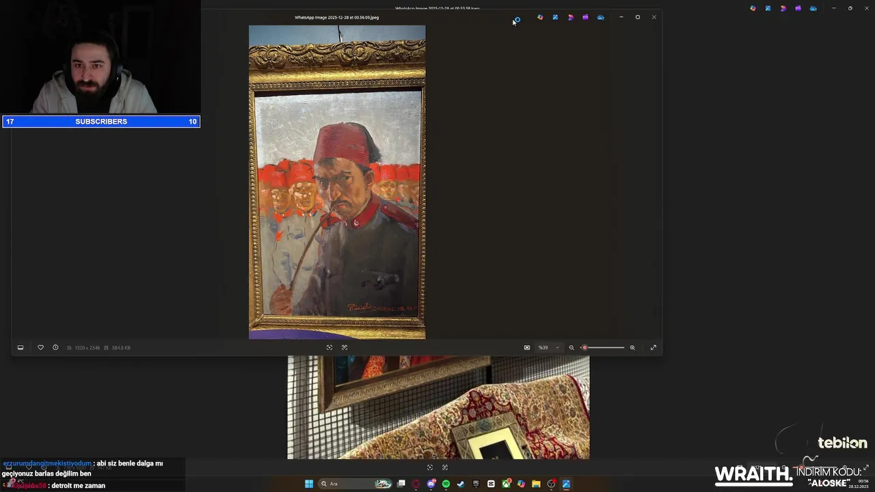Click the left scan icon under the painting
This screenshot has height=492, width=875.
(329, 347)
